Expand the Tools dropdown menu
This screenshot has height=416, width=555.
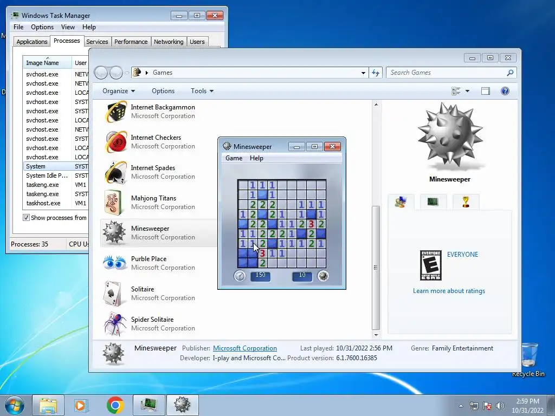point(202,91)
